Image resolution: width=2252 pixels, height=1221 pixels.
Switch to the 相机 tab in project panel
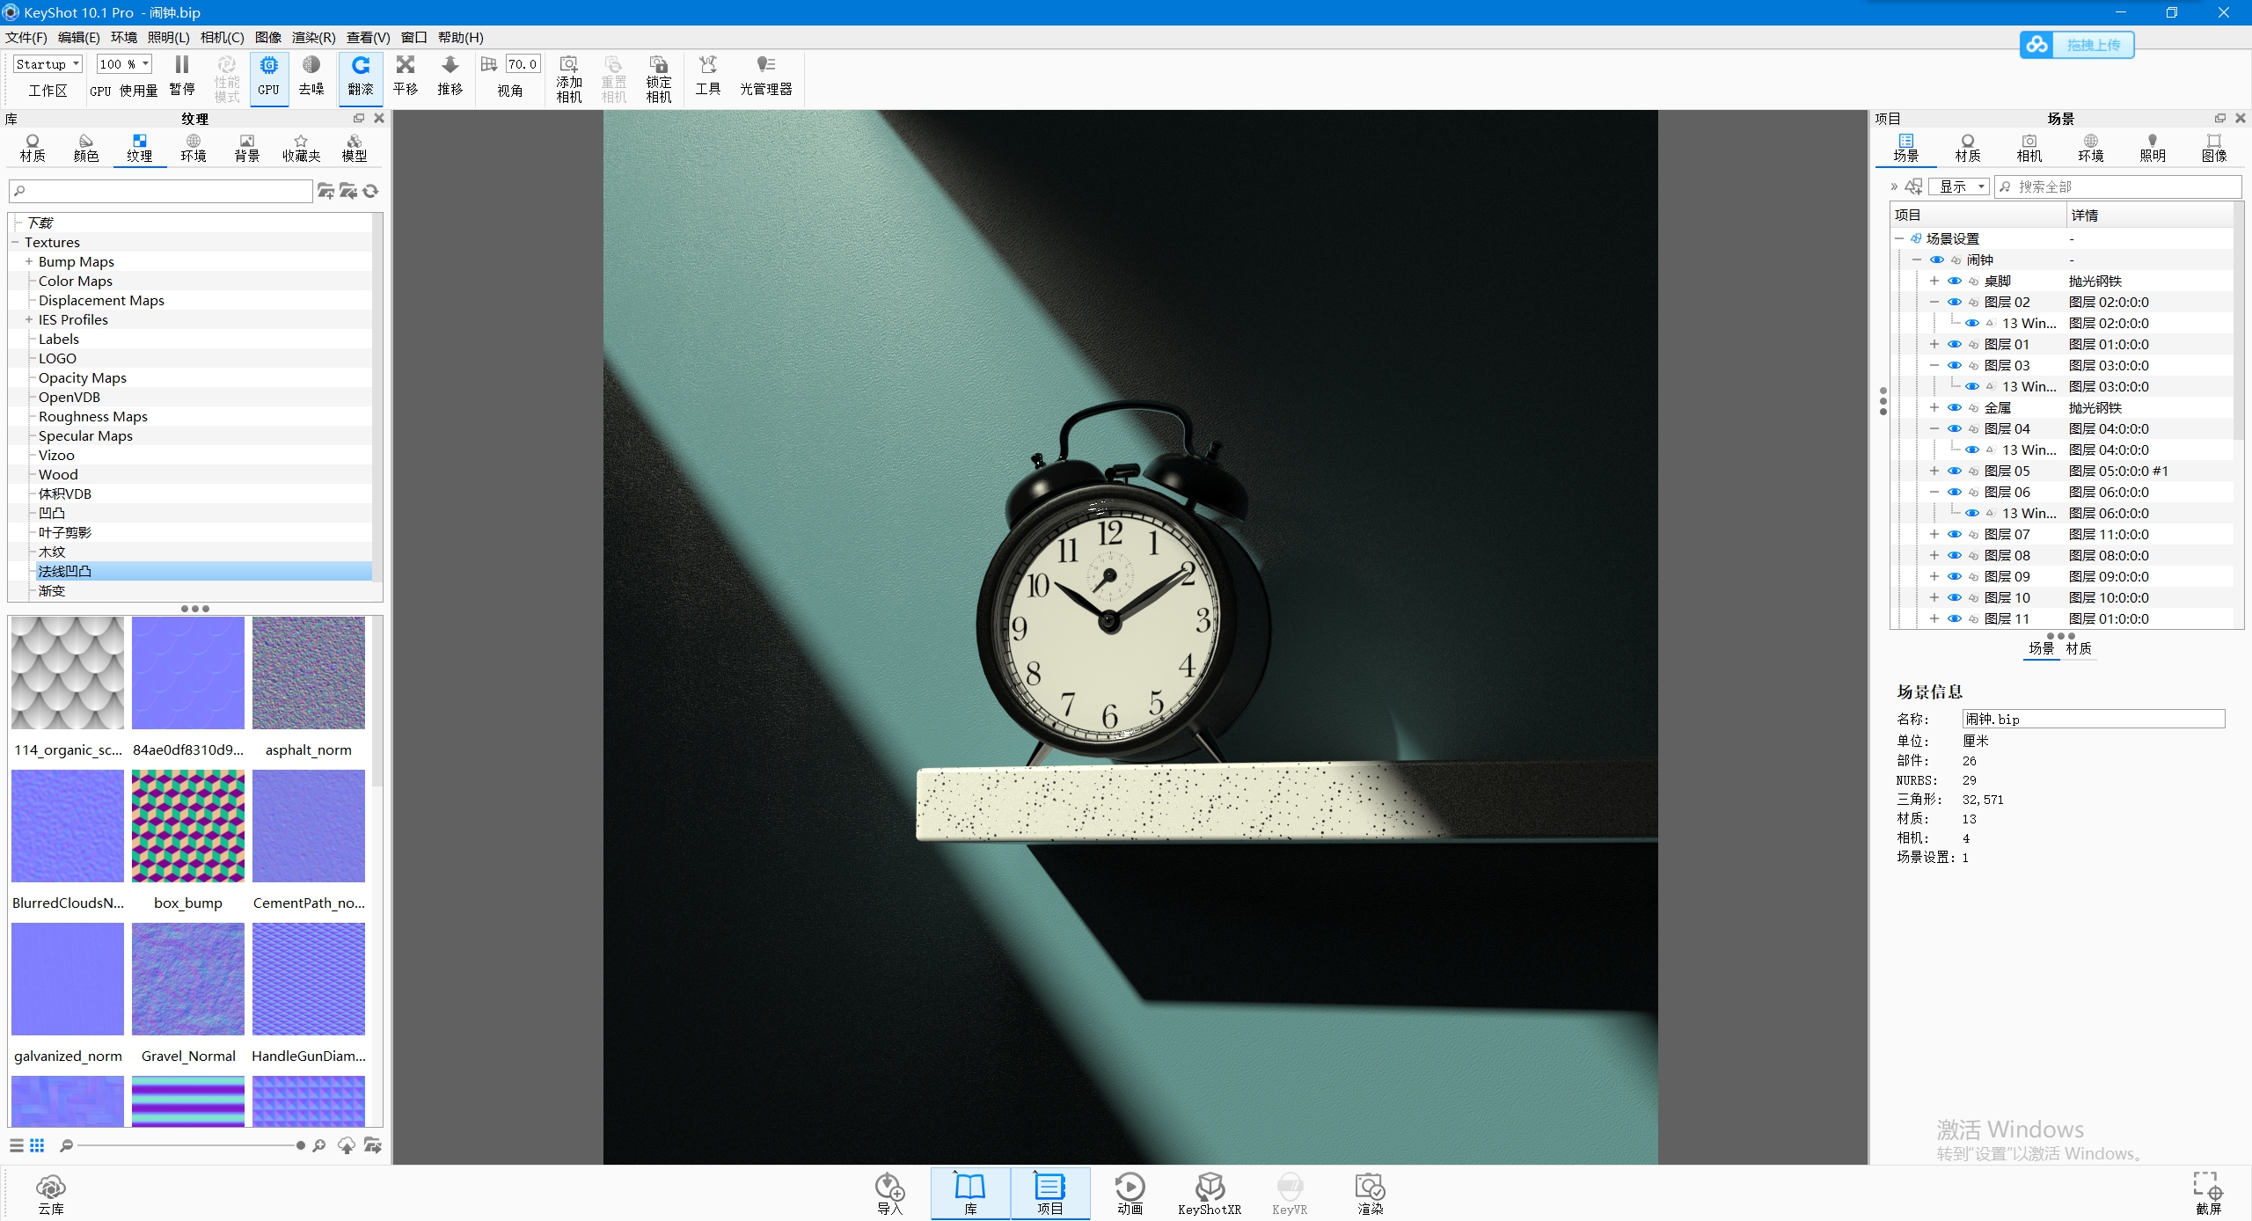(2029, 147)
